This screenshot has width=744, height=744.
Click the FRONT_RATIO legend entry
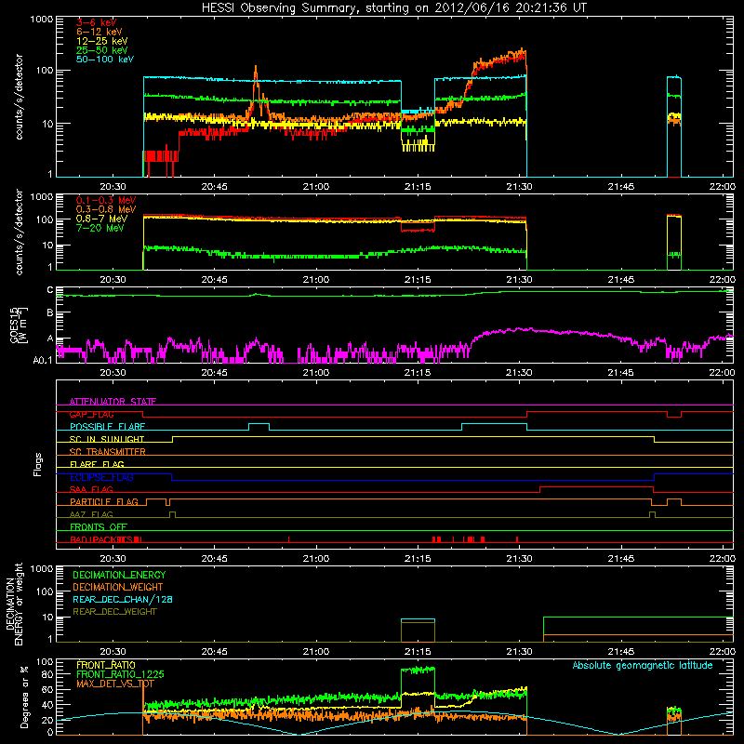pos(106,665)
